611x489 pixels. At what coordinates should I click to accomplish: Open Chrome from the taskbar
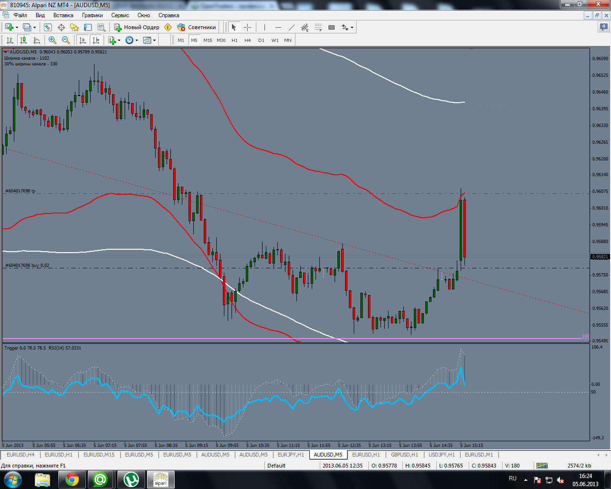click(x=72, y=479)
